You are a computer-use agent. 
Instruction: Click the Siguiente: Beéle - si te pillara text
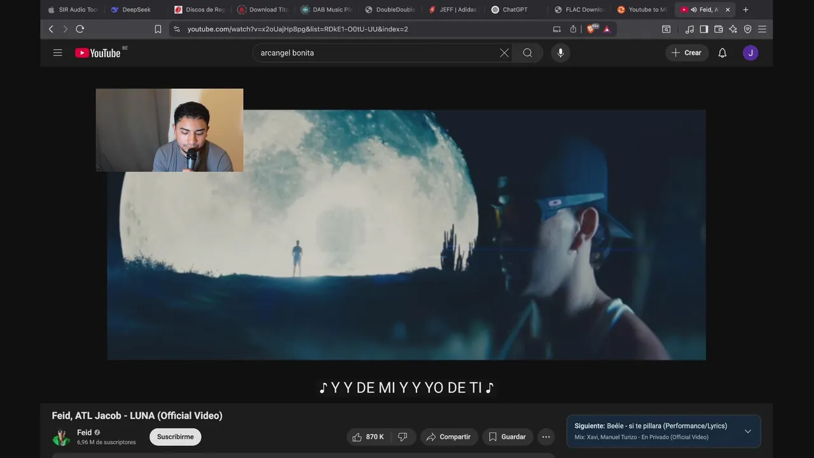[651, 426]
